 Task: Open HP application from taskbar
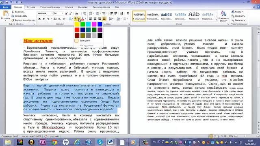[x=66, y=142]
